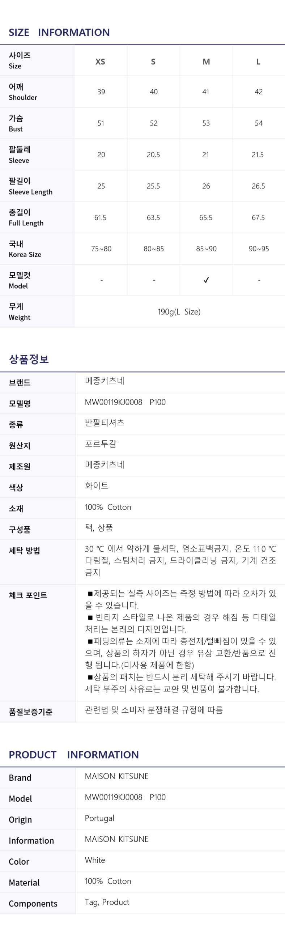Click the 품질보증기준 row label
The image size is (285, 938).
point(31,712)
